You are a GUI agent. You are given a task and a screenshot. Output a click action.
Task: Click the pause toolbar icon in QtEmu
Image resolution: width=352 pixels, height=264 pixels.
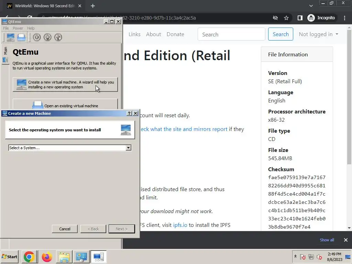(47, 37)
